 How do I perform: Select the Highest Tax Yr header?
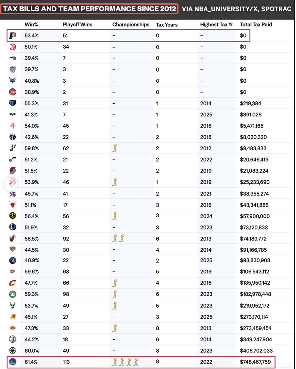click(216, 25)
